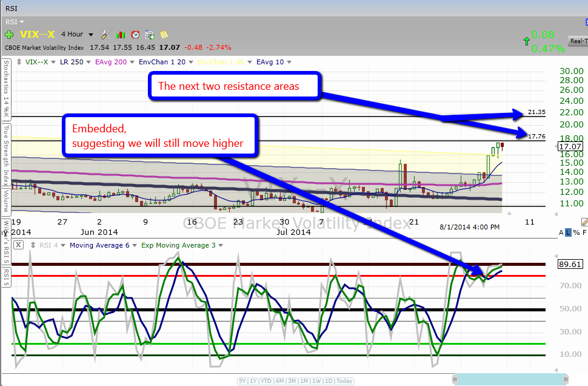Click the vertical resize arrow beside VIX--X
The height and width of the screenshot is (386, 588).
[19, 62]
